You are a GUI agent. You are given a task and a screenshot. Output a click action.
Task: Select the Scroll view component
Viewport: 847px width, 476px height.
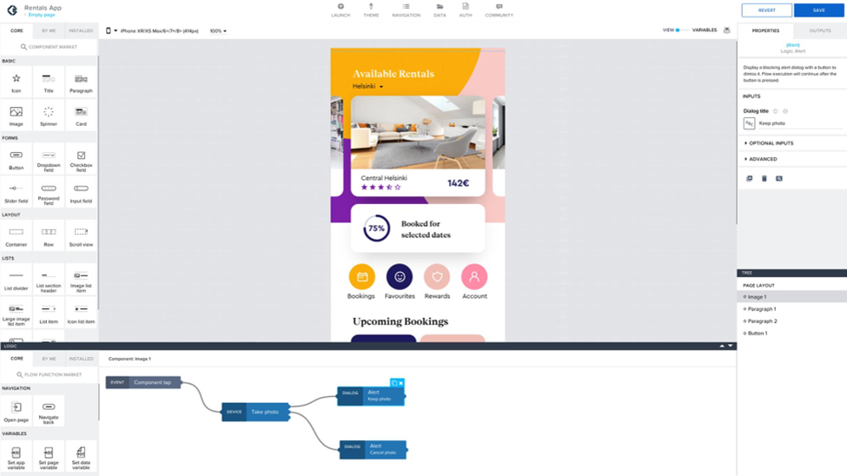coord(81,236)
